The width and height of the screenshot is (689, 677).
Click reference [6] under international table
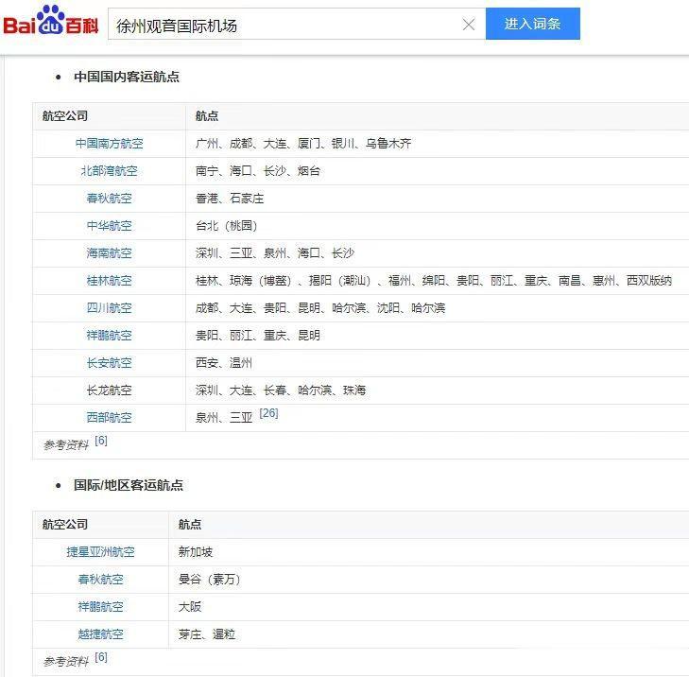(x=100, y=657)
